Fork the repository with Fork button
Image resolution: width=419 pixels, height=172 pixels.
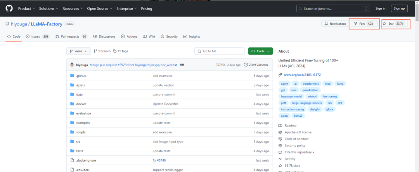tap(364, 24)
